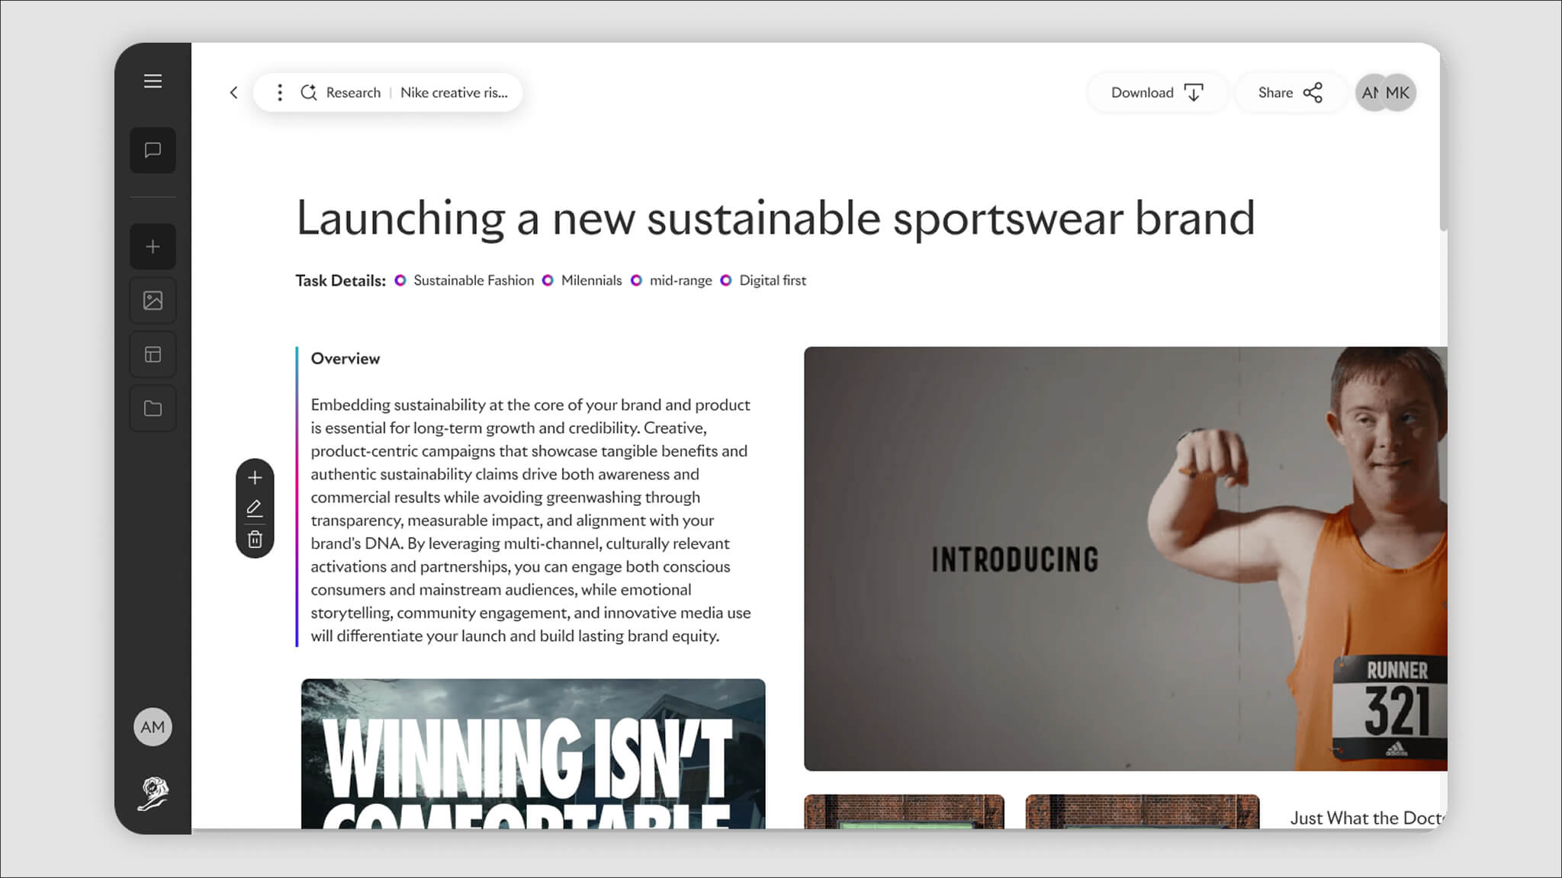Delete the Overview block with trash icon
The image size is (1562, 878).
(255, 540)
